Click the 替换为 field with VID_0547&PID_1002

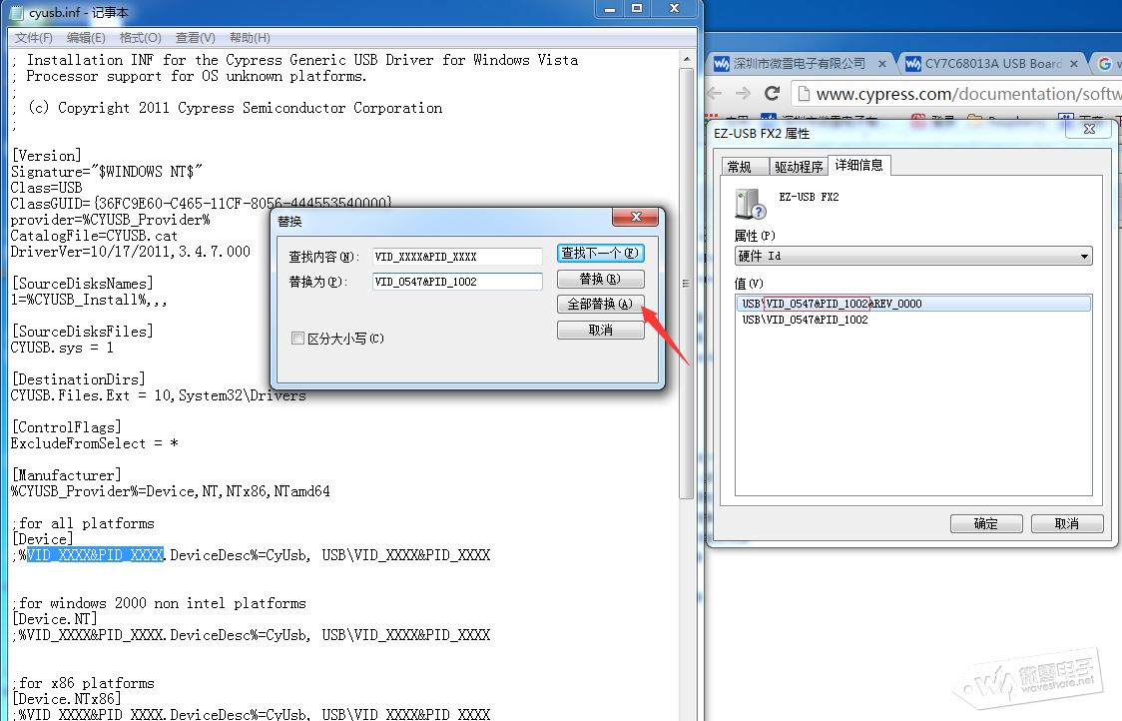tap(457, 282)
